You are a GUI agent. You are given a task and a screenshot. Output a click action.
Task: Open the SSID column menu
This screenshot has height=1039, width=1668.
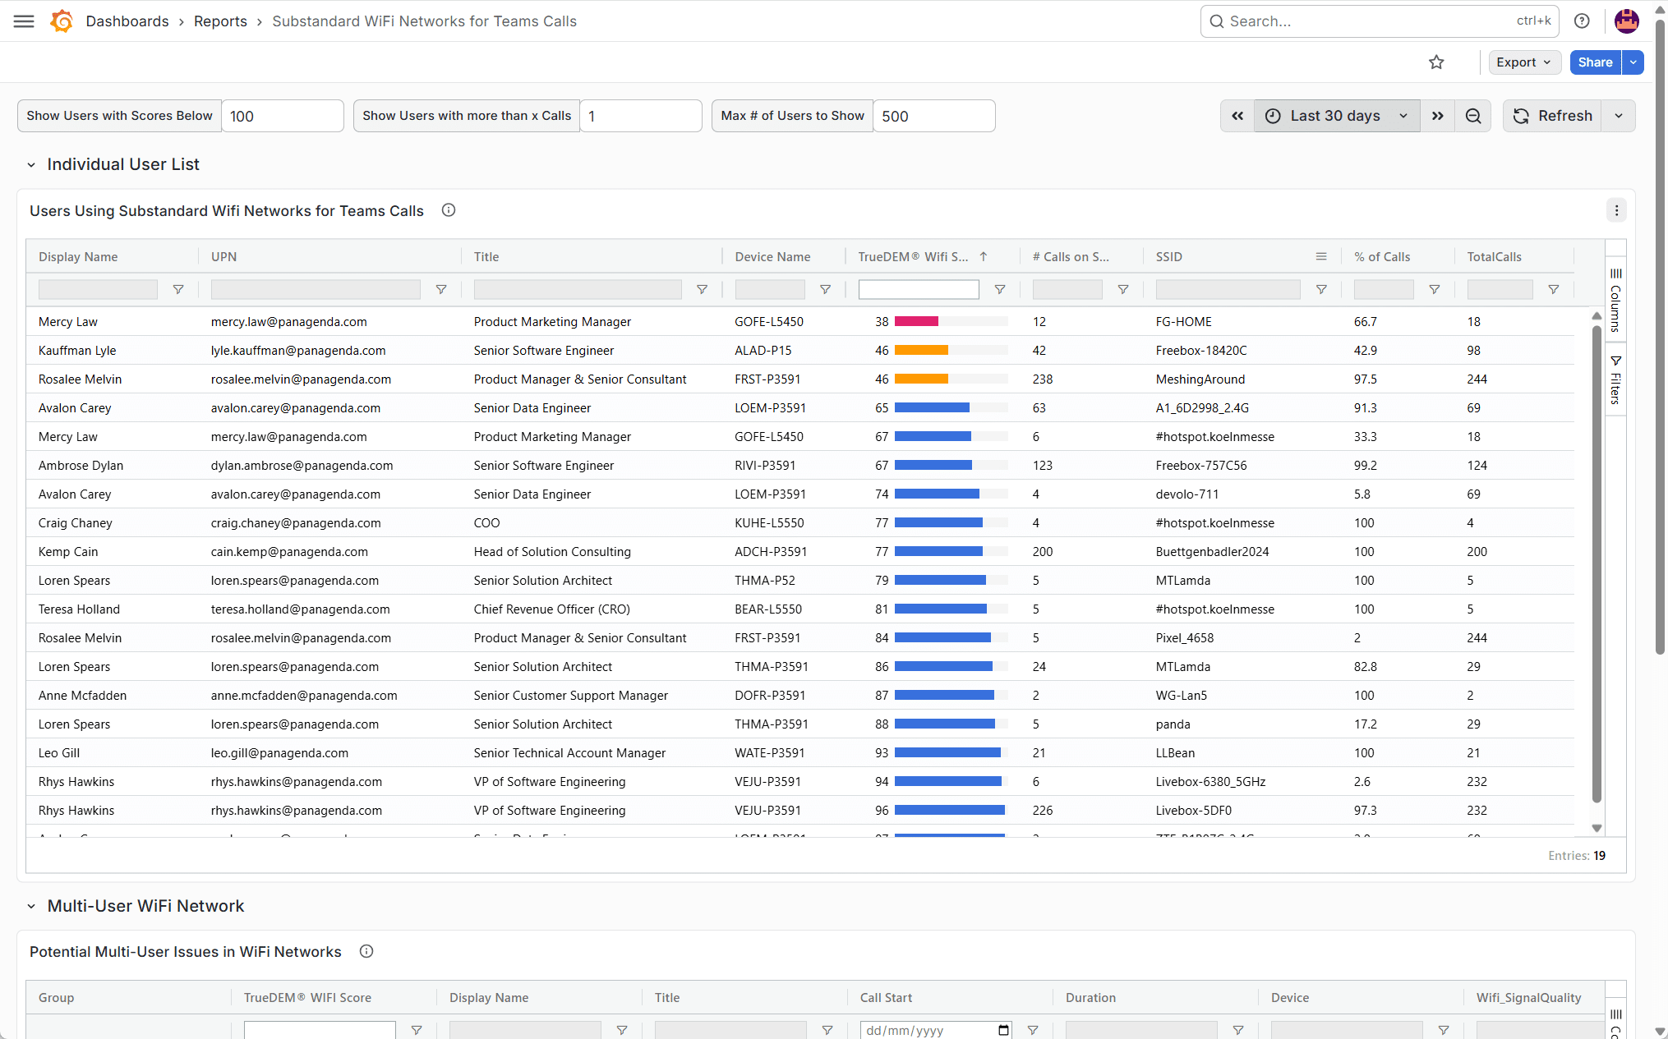click(1321, 256)
